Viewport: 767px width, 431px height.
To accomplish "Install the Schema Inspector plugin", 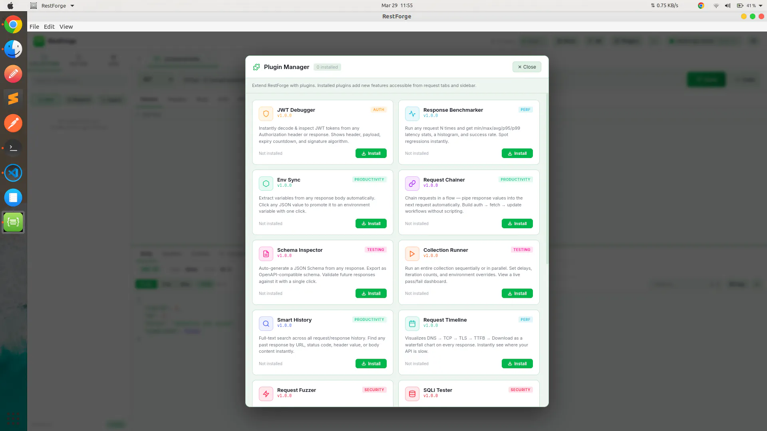I will [371, 293].
